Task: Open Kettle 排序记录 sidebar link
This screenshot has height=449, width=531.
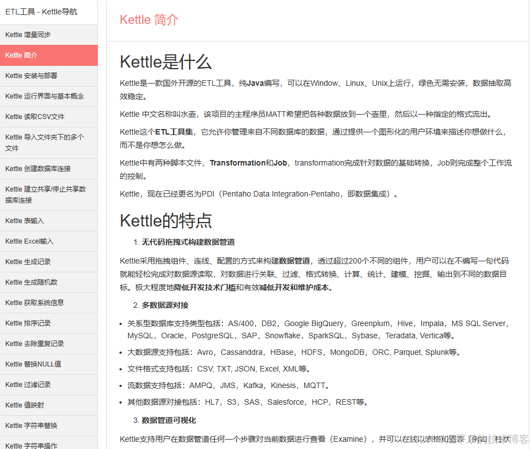Action: tap(49, 323)
